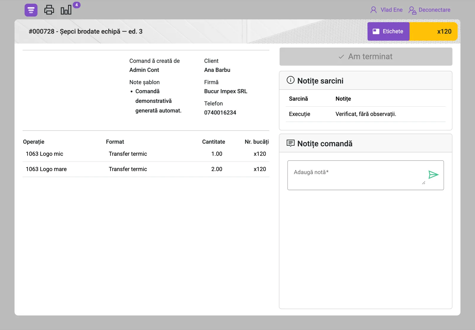Select the 1063 Logo mare row
The height and width of the screenshot is (330, 475).
coord(146,169)
